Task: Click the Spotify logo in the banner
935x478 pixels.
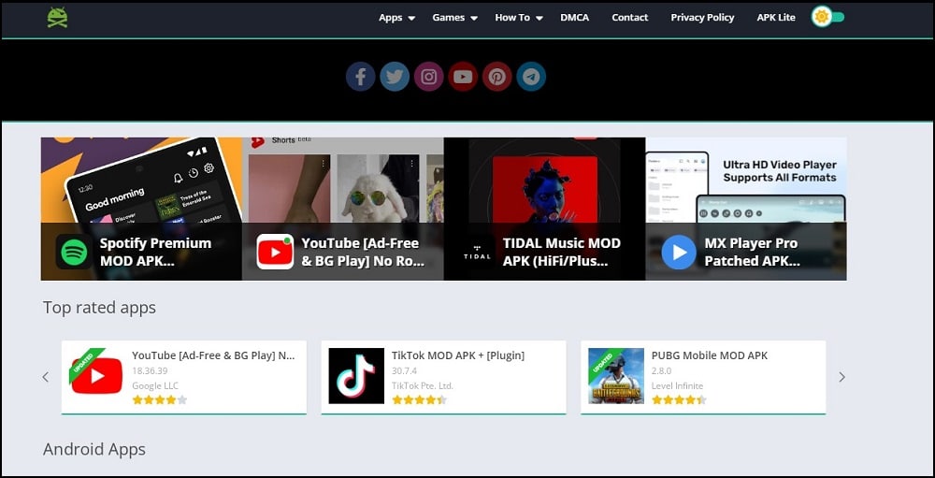Action: (x=74, y=252)
